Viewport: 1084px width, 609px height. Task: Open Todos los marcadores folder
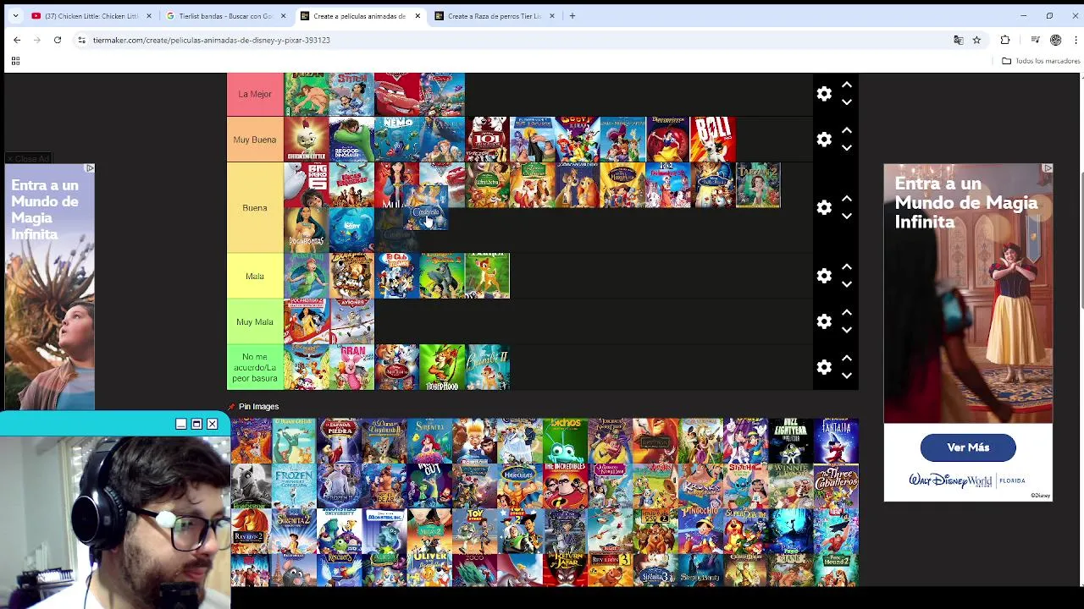[1040, 61]
